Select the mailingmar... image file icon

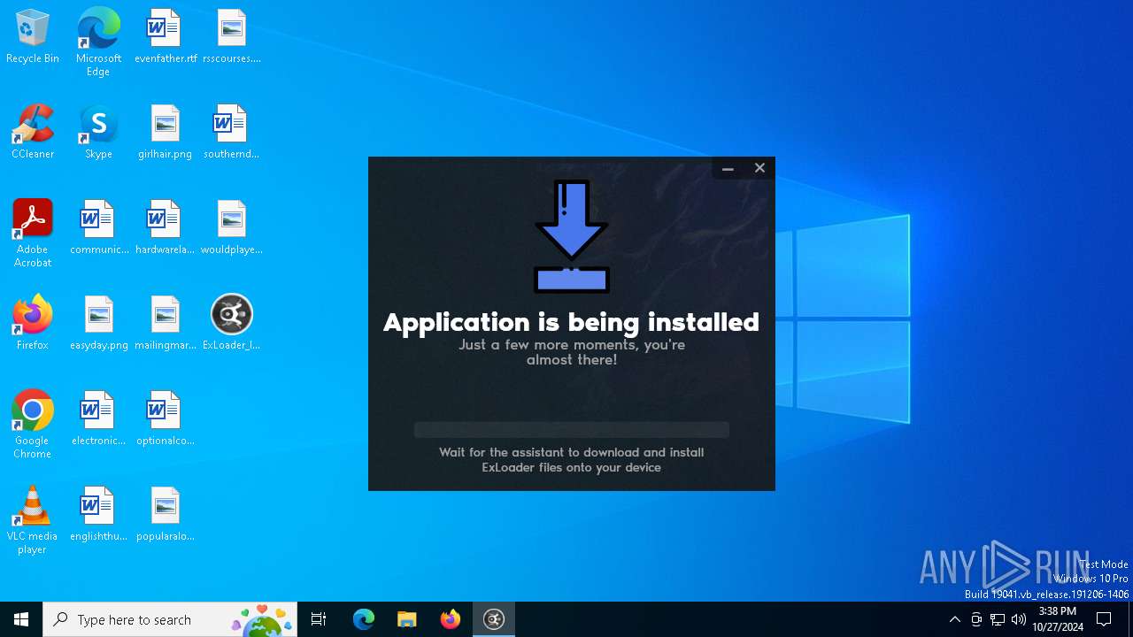tap(166, 323)
